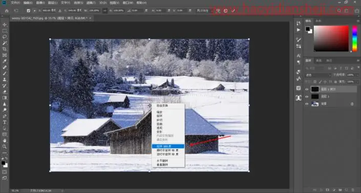Choose 旋转 180 度 in context menu
Screen dimensions: 361x193
168,146
